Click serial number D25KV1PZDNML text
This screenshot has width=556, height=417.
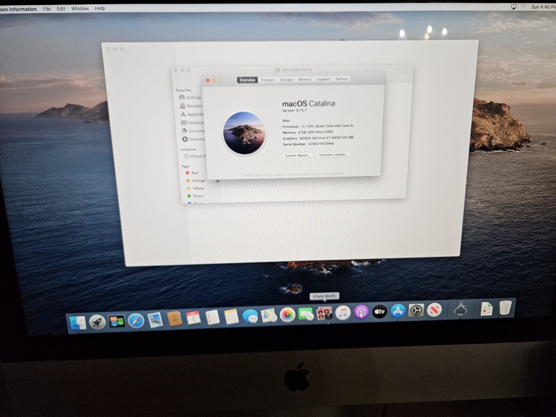tap(321, 144)
